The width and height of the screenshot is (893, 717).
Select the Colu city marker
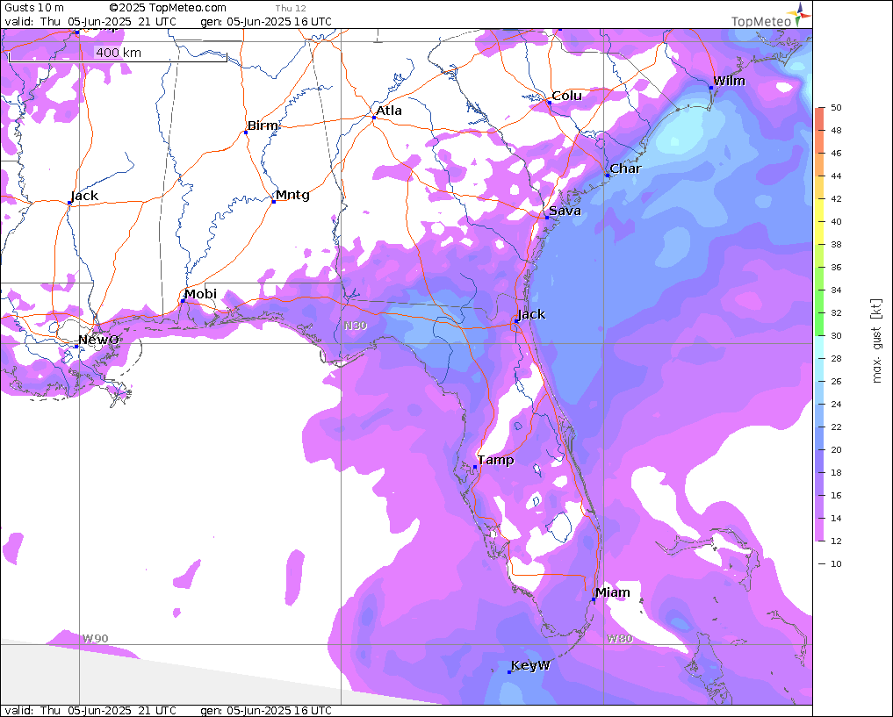(x=549, y=103)
